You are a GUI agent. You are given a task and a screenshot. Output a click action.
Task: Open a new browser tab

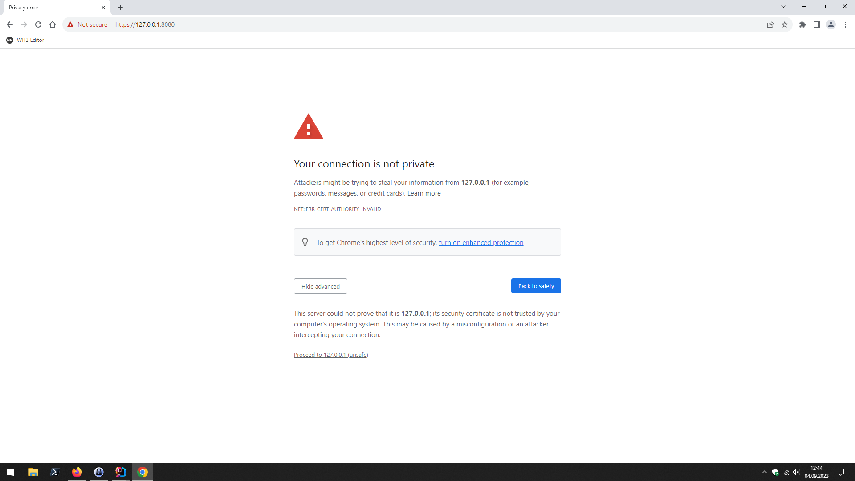coord(120,7)
